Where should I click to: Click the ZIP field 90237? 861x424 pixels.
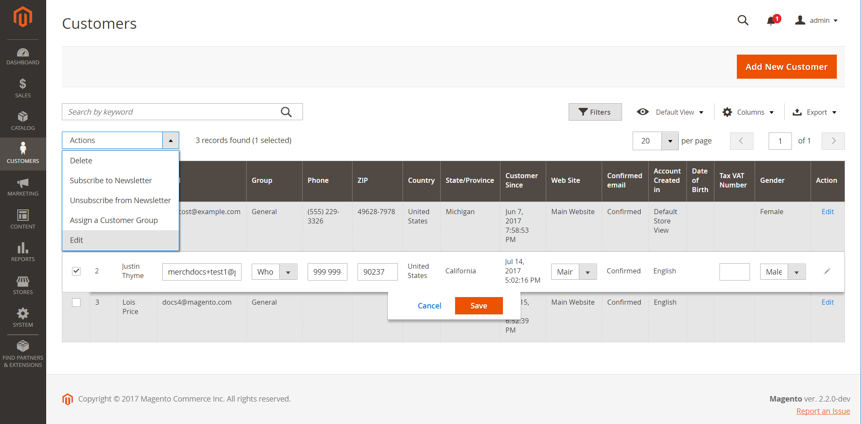pyautogui.click(x=378, y=272)
